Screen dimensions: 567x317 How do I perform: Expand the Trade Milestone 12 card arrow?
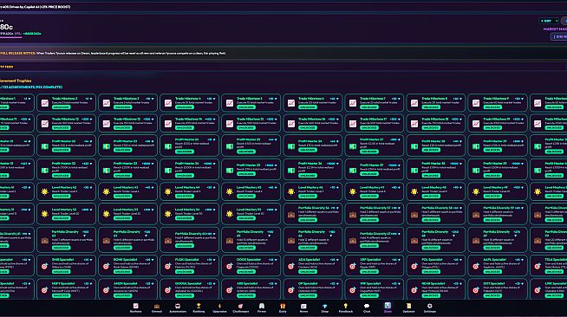point(92,120)
